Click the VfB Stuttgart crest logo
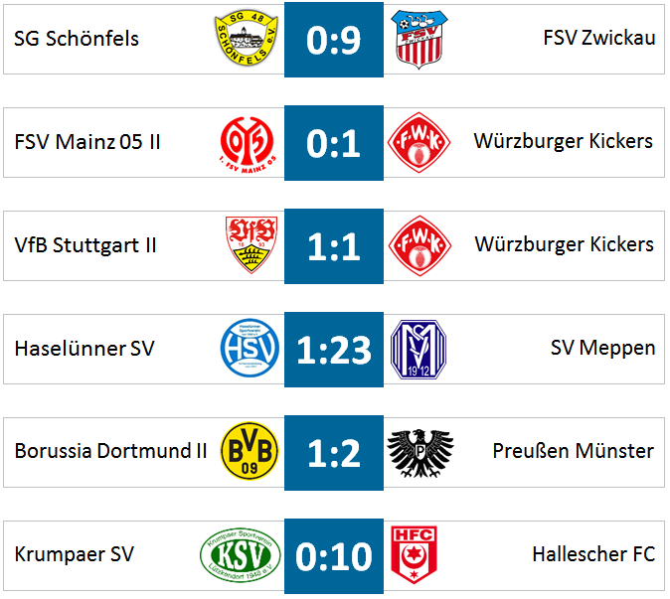Image resolution: width=670 pixels, height=599 pixels. (251, 244)
